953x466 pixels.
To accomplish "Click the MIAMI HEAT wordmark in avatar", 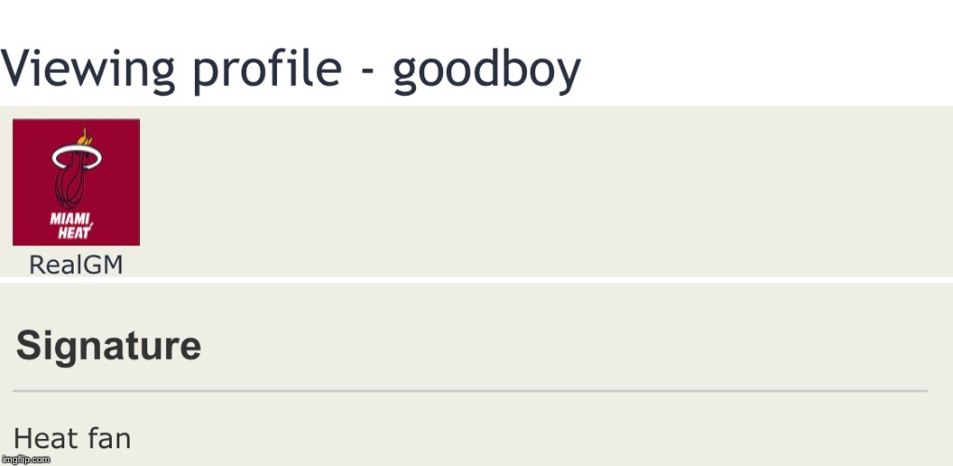I will pos(71,226).
